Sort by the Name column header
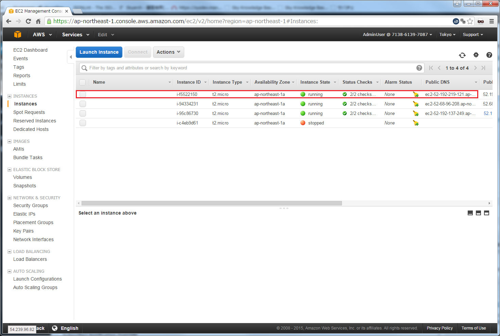The image size is (500, 336). click(99, 82)
